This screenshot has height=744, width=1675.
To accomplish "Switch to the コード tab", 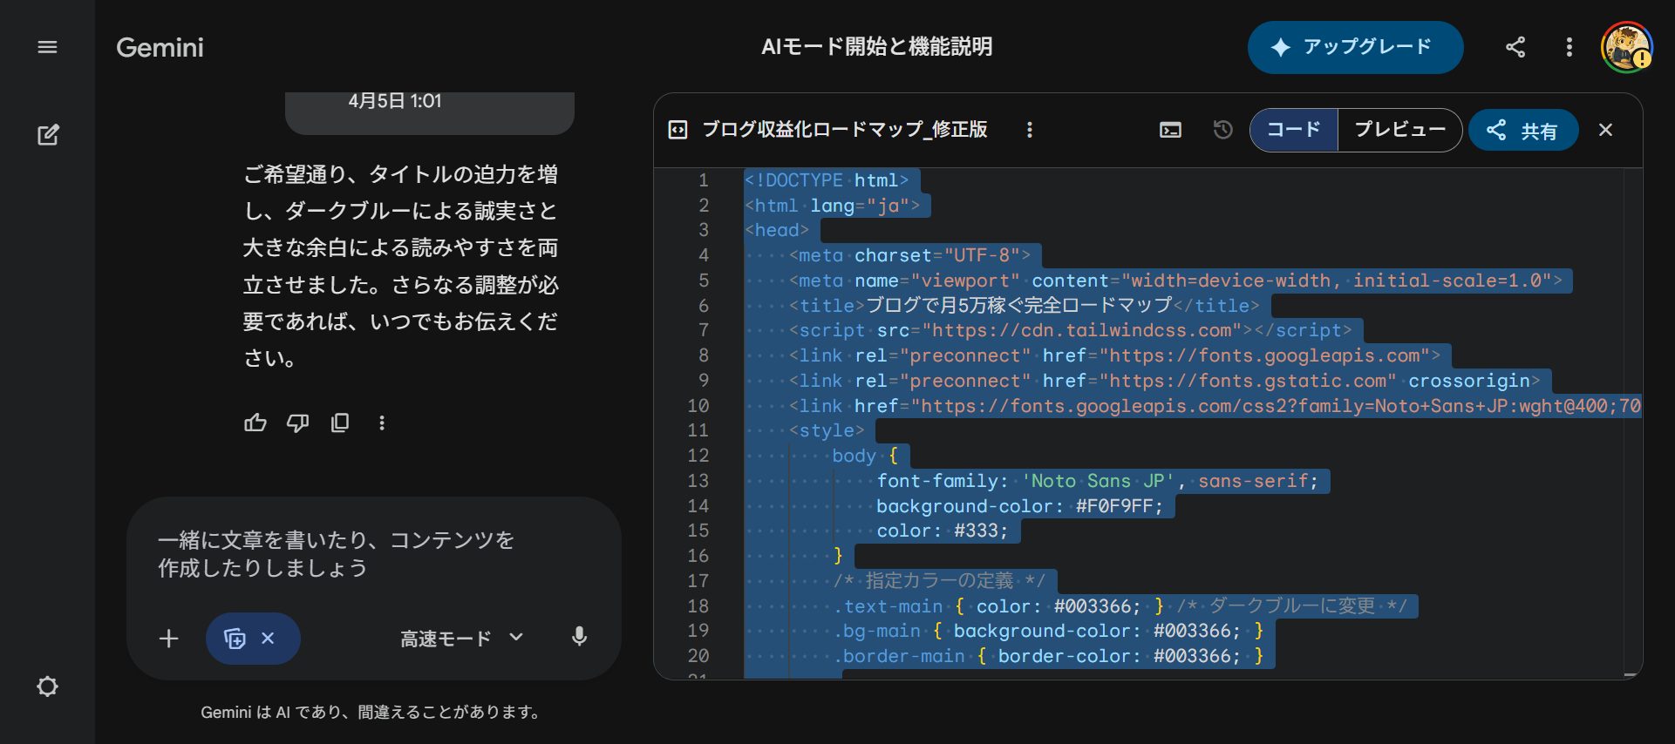I will pyautogui.click(x=1294, y=130).
